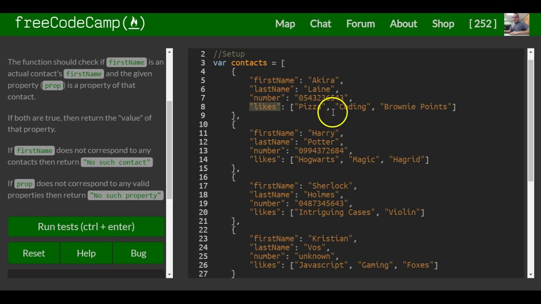Click code editor scroll-up arrow
This screenshot has height=304, width=541.
(531, 52)
